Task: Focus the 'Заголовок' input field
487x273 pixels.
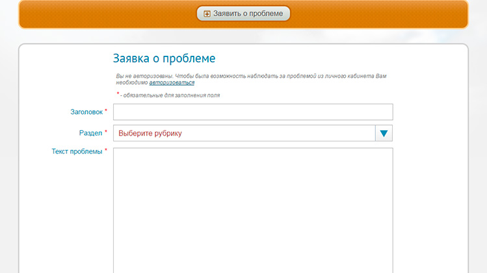Action: tap(253, 112)
